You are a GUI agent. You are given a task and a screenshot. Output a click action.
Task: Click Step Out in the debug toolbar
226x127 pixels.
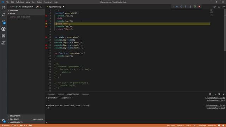pos(190,7)
